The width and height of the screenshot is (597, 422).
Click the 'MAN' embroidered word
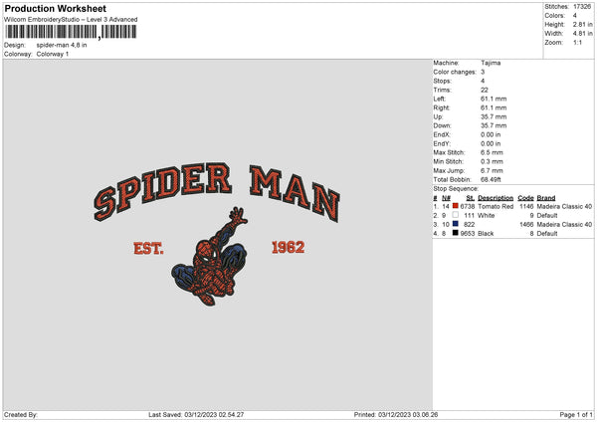[x=295, y=192]
